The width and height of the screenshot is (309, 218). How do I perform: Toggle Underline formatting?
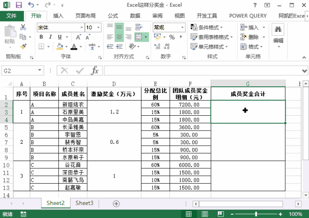point(60,37)
